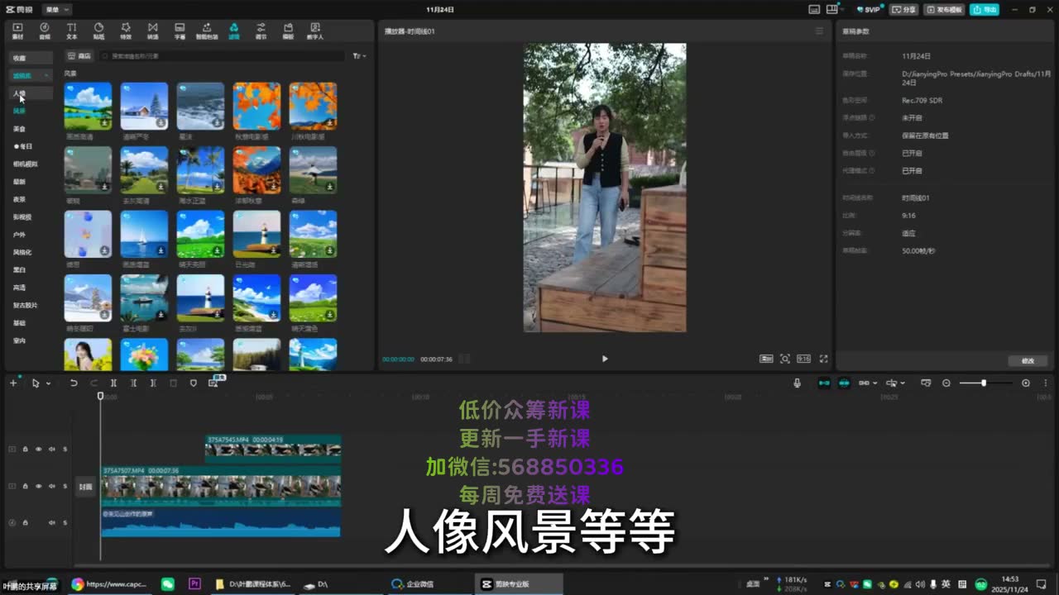Open the 字幕 captions tab

[180, 31]
